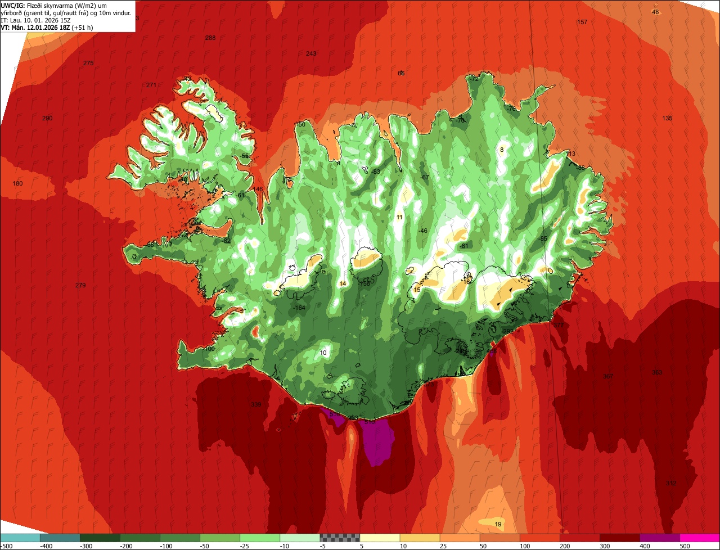720x550 pixels.
Task: Select the value 14 near the glacier
Action: tap(343, 283)
